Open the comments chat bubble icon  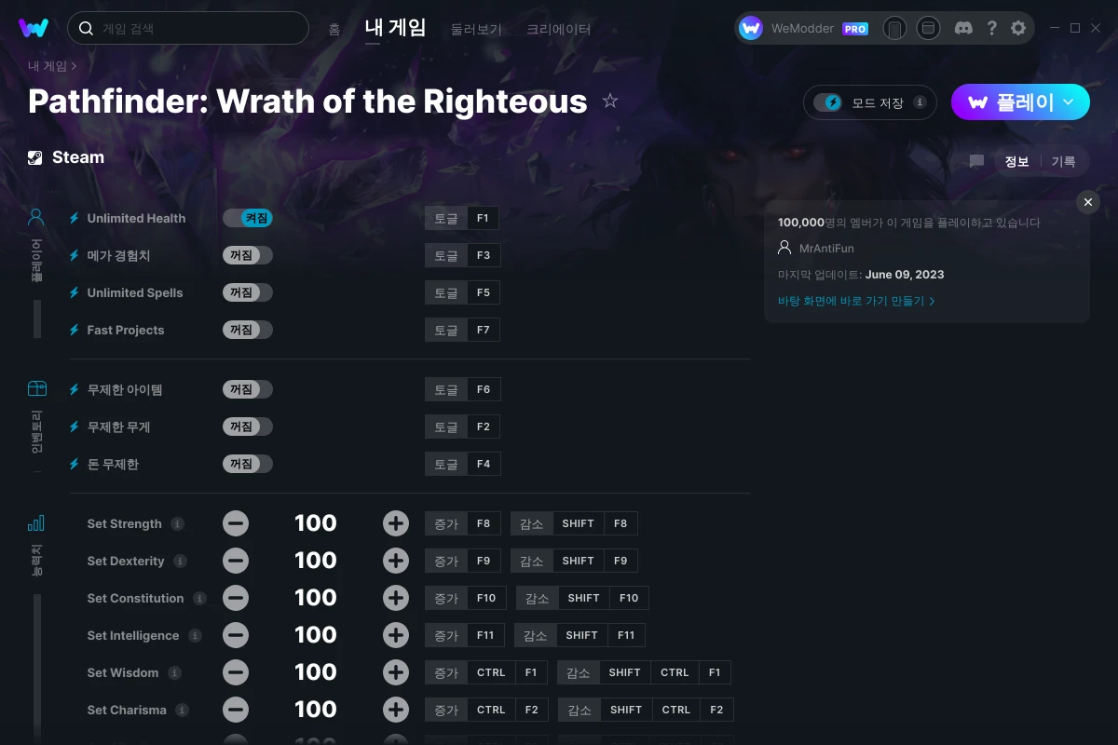pyautogui.click(x=976, y=161)
